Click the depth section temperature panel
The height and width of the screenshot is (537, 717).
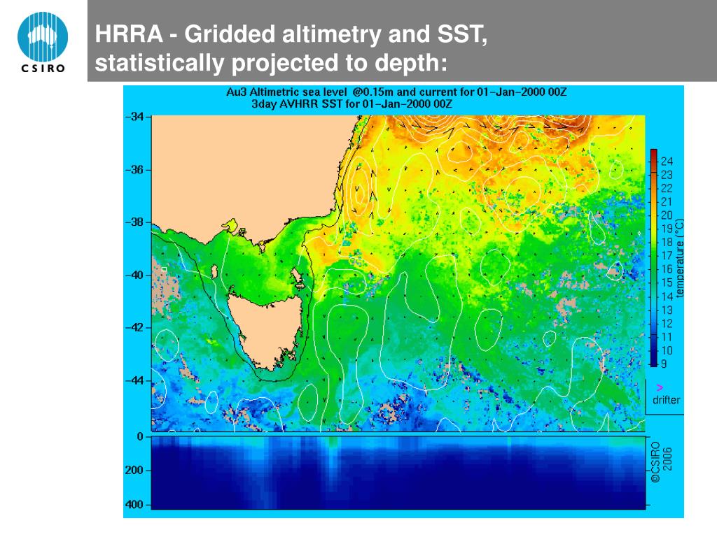(398, 473)
